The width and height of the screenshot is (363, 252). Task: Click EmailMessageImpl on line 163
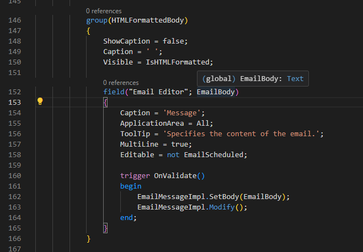pyautogui.click(x=171, y=207)
